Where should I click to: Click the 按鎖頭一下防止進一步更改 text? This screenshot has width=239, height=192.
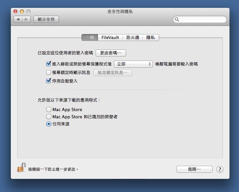point(53,169)
